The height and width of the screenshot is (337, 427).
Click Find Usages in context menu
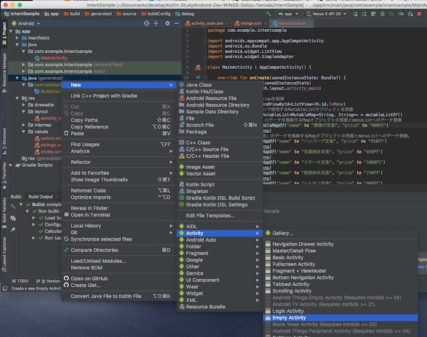(x=119, y=144)
